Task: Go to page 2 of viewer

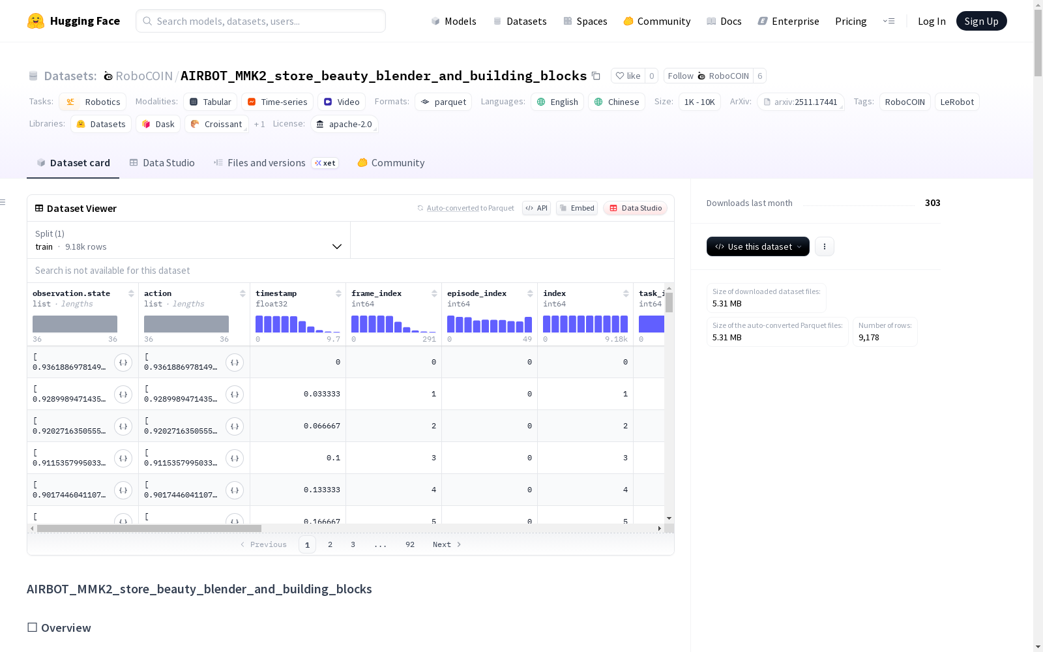Action: [330, 544]
